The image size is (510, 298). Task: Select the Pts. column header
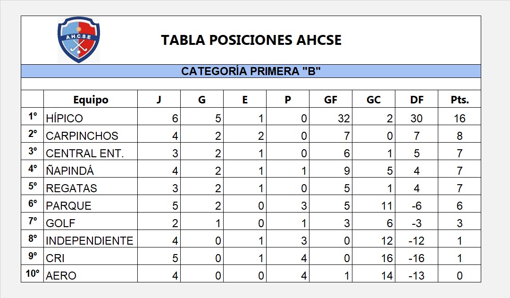click(x=460, y=100)
